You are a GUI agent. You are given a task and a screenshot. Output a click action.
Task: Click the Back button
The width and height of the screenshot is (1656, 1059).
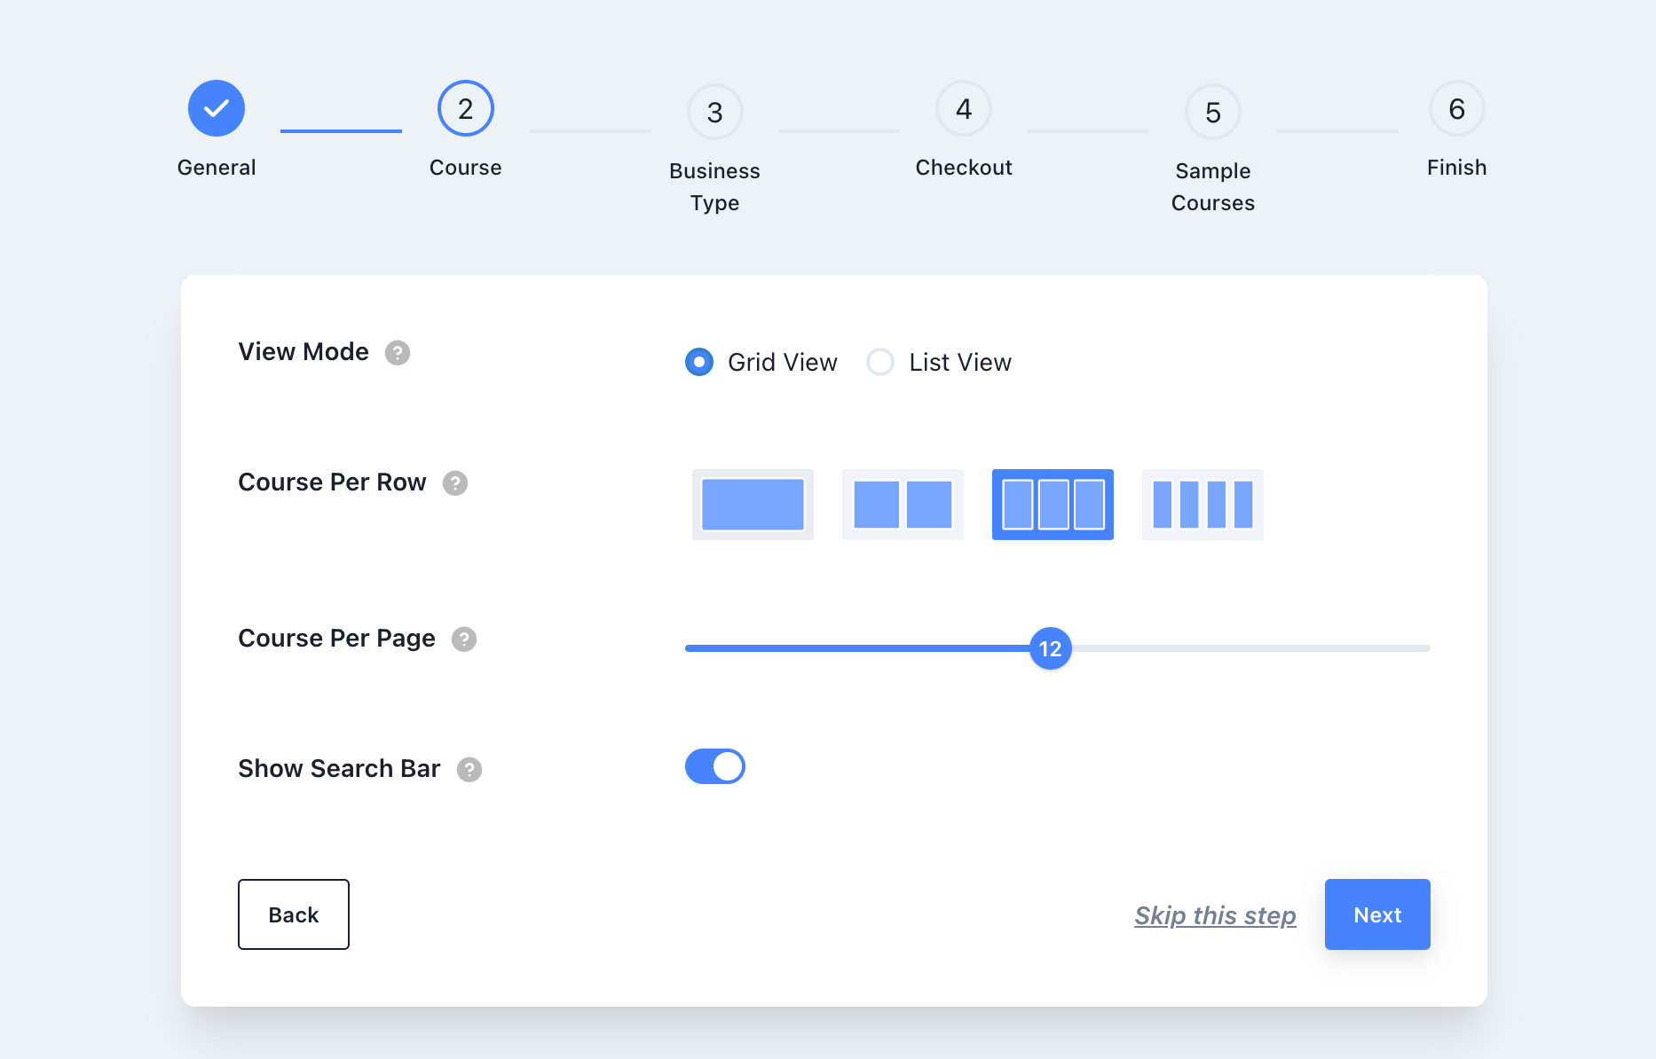coord(293,914)
